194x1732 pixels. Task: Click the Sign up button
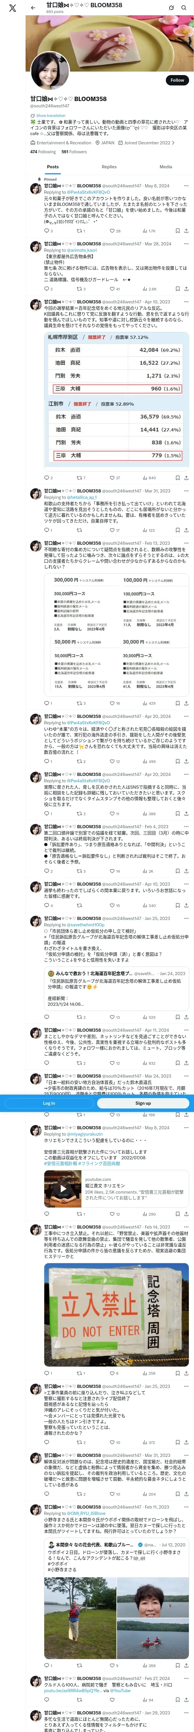click(143, 1103)
